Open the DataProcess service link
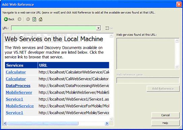The image size is (183, 130). 18,86
